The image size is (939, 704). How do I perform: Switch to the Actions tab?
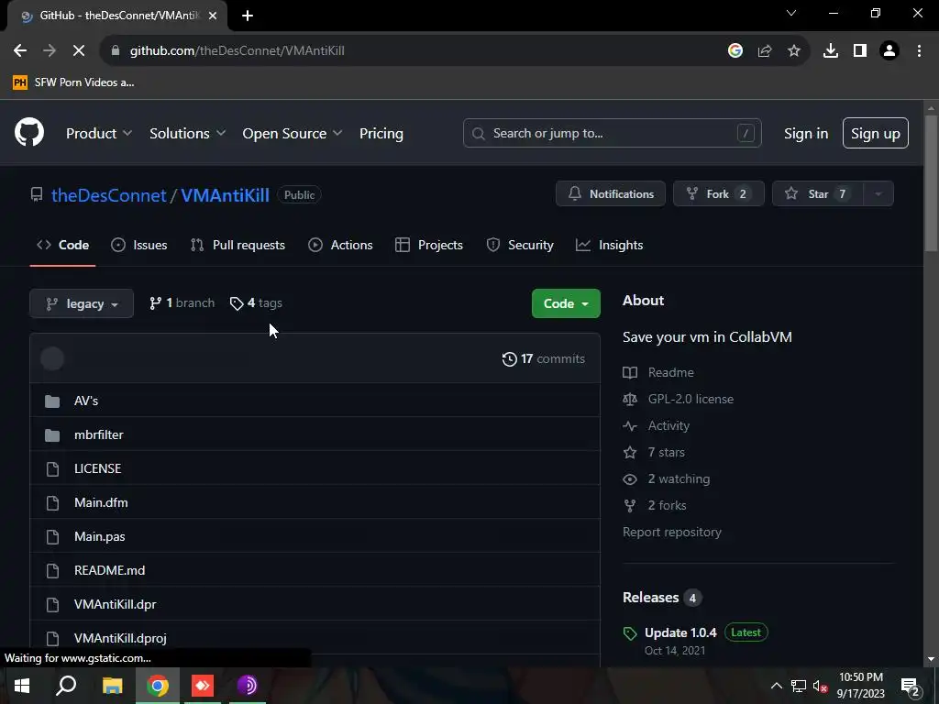pos(340,245)
